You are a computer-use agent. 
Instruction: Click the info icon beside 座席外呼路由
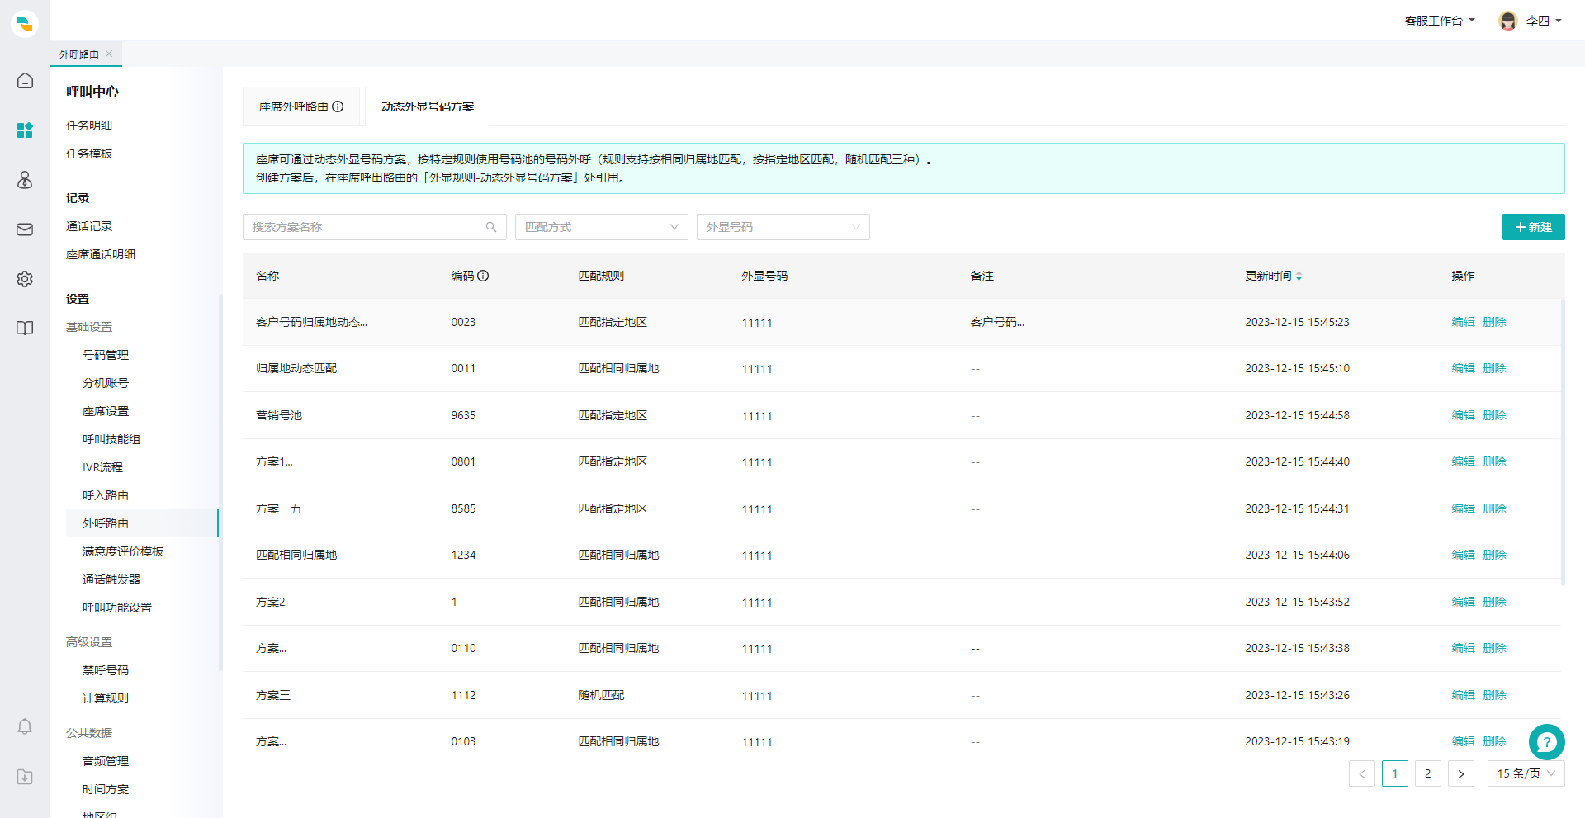pos(338,106)
